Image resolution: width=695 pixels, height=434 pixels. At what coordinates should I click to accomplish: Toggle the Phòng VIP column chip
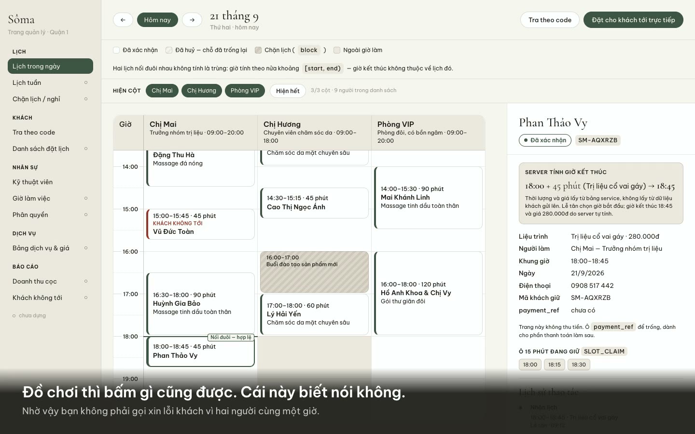[245, 91]
